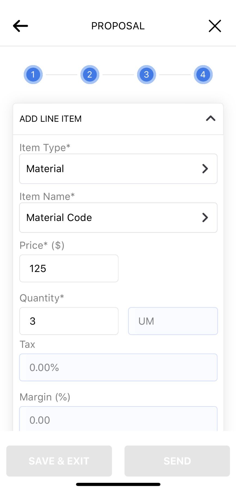Go back using the left arrow icon
Viewport: 236px width, 491px height.
tap(20, 26)
